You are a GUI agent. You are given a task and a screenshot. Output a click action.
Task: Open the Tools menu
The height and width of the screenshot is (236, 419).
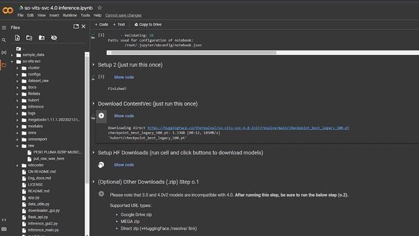tap(85, 15)
